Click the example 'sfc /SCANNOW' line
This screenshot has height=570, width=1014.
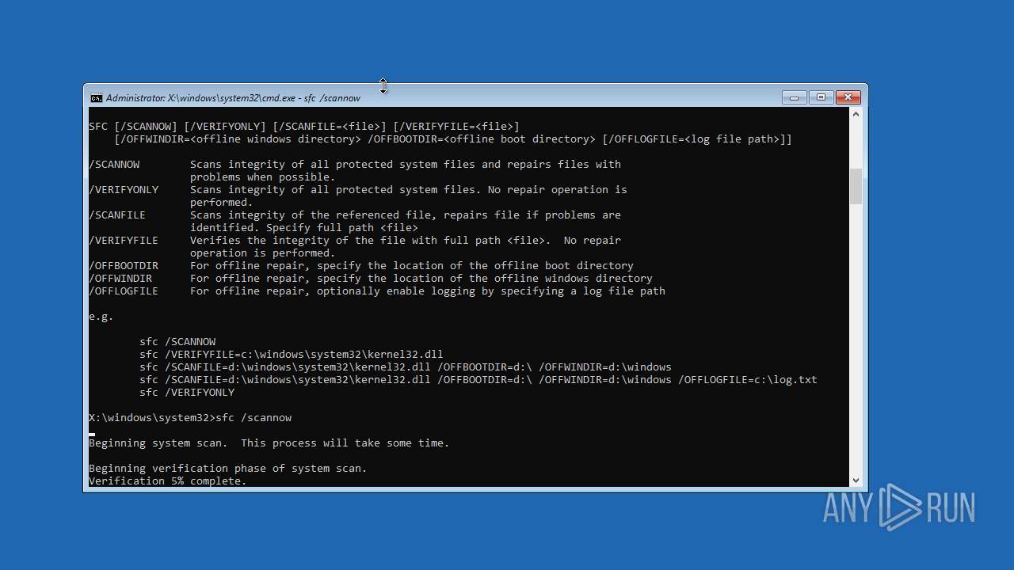(177, 342)
